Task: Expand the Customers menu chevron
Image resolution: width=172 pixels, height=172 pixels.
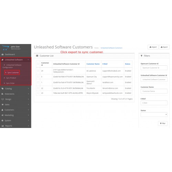Action: 29,110
